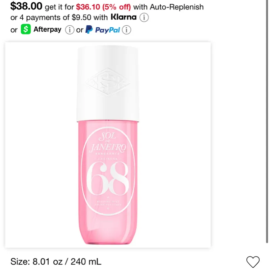270x270 pixels.
Task: Click the embossed diamond emblem on the bottle cap
Action: (x=108, y=81)
